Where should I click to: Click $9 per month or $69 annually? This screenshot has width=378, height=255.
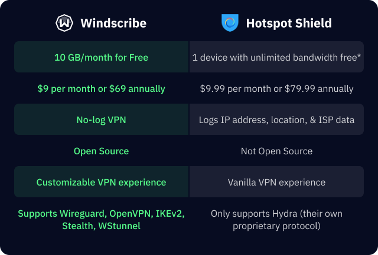click(x=101, y=89)
